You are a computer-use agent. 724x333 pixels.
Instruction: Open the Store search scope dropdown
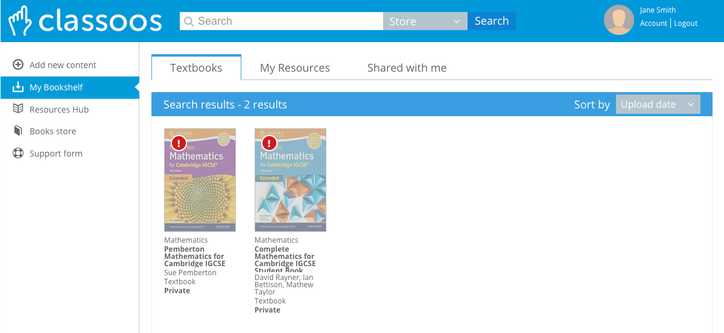(x=425, y=21)
